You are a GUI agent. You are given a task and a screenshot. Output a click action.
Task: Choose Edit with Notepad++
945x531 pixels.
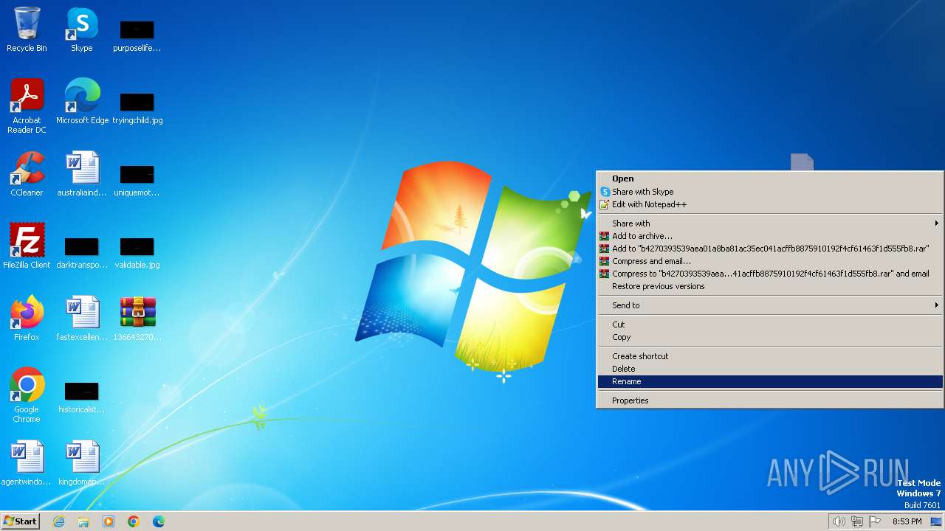[770, 204]
